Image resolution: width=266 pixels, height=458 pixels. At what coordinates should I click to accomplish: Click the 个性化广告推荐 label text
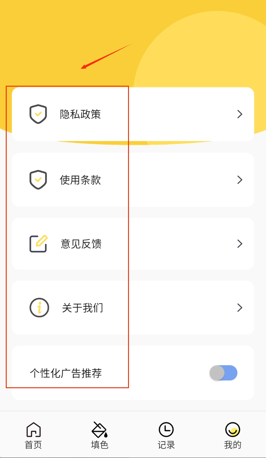pyautogui.click(x=66, y=373)
